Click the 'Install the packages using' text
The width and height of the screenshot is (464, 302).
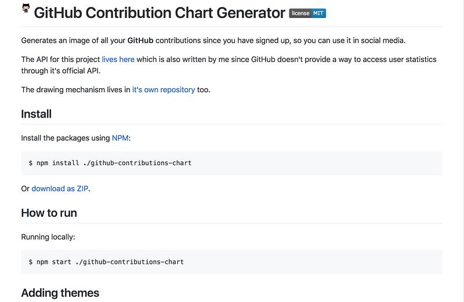click(66, 138)
